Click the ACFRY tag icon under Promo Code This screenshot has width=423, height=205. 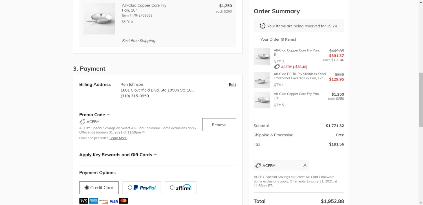(82, 122)
